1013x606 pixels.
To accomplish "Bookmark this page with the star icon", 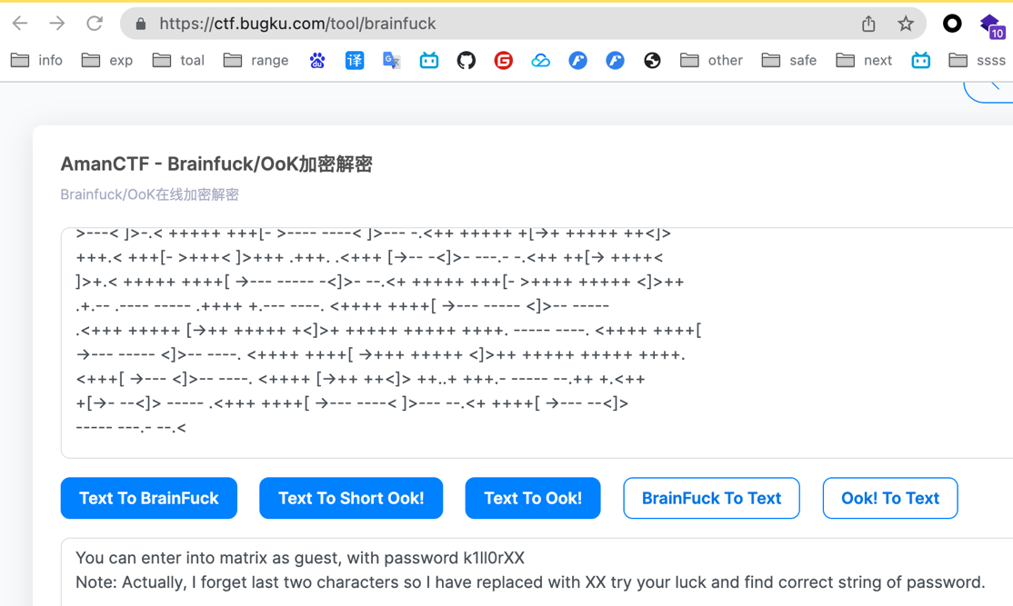I will coord(905,24).
